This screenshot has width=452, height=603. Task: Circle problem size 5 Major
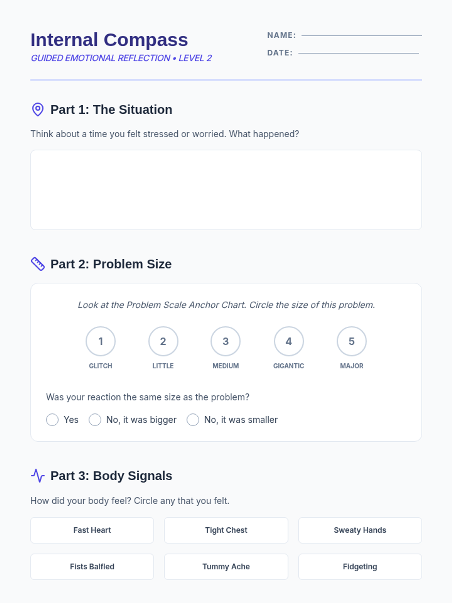tap(351, 341)
